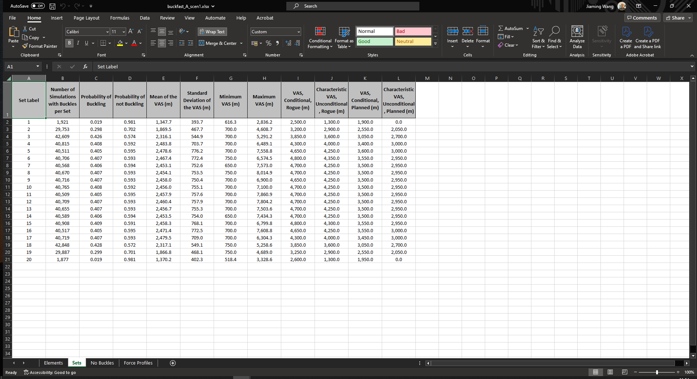Open the Force Profiles sheet tab

click(138, 363)
